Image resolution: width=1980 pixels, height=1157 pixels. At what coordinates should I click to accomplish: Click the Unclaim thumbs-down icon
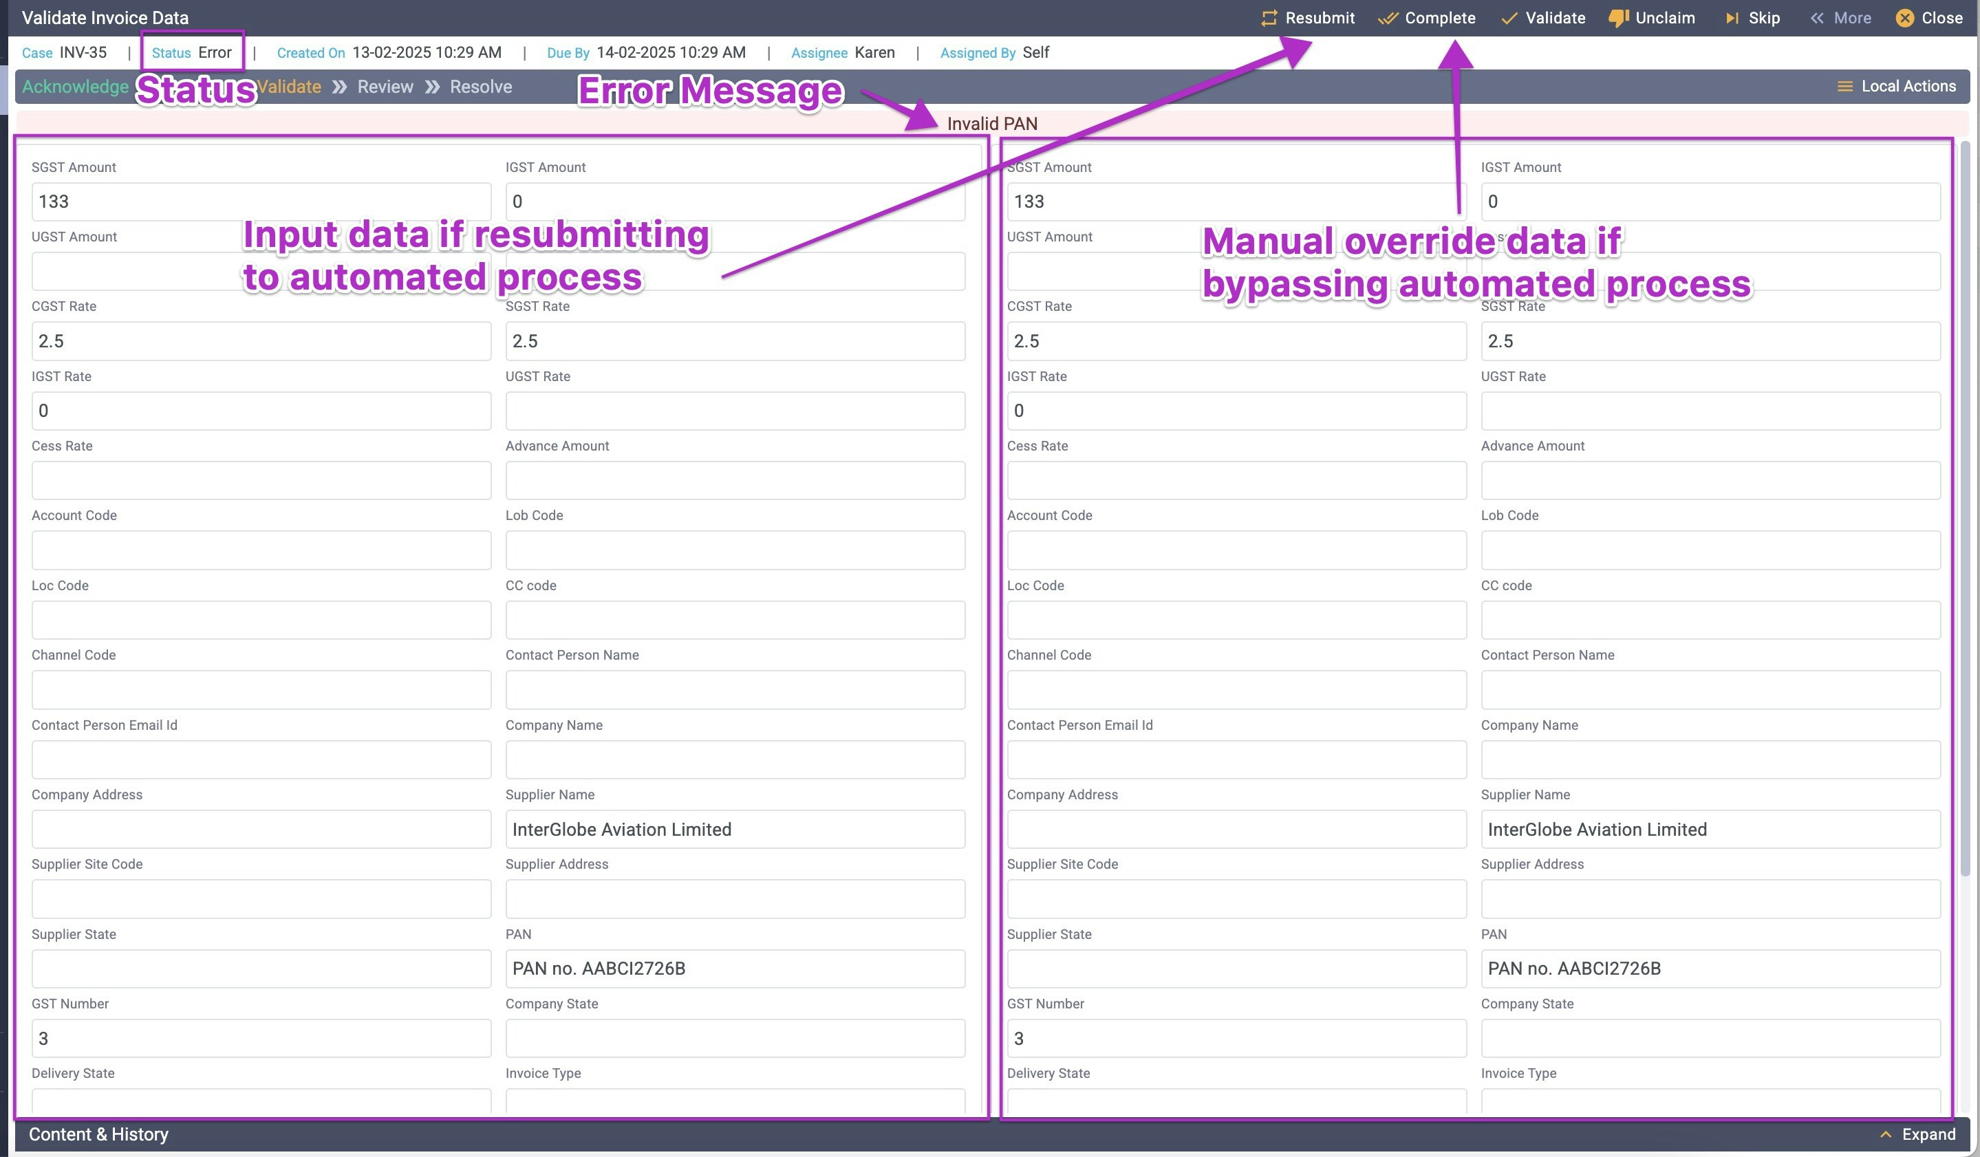coord(1618,18)
